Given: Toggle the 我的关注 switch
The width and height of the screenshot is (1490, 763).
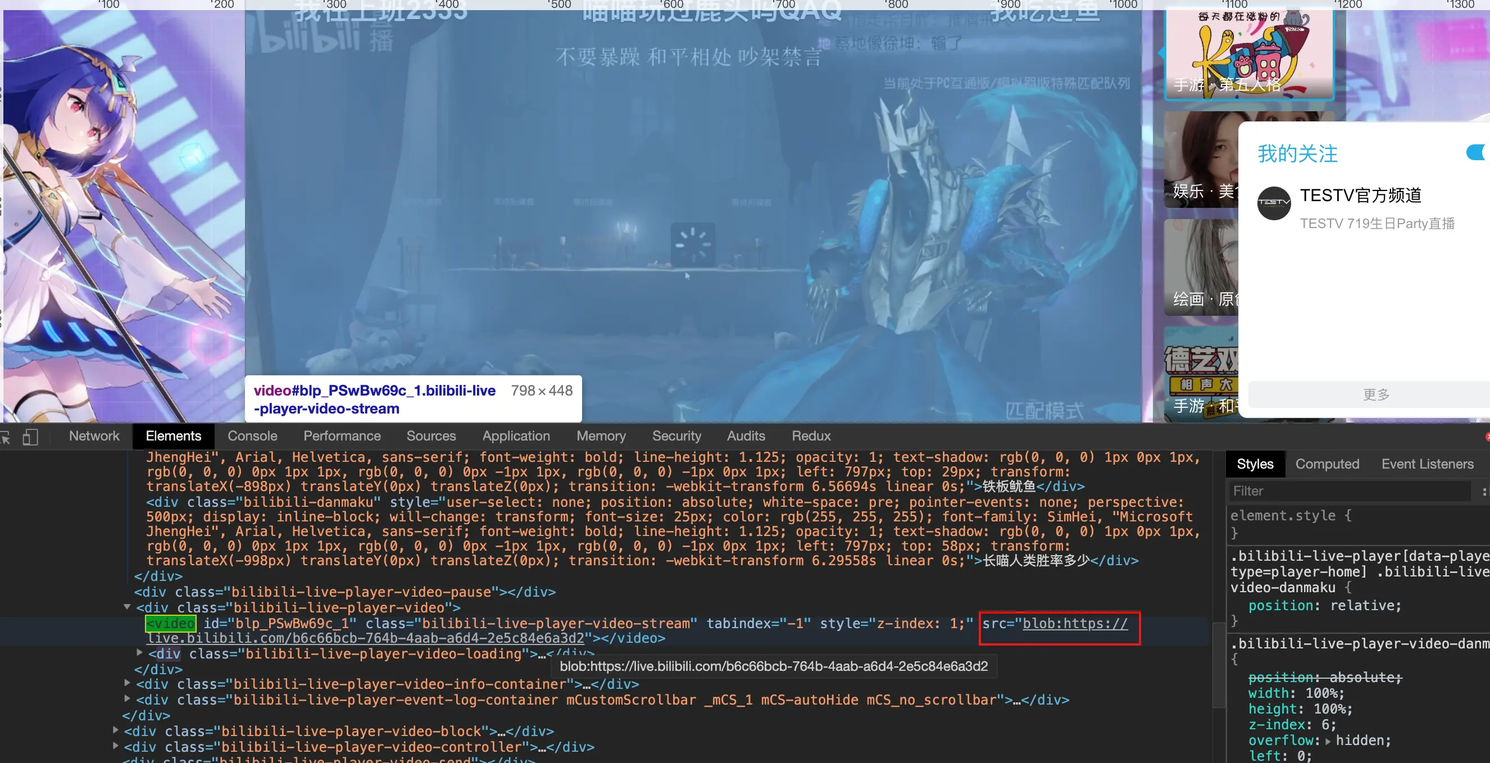Looking at the screenshot, I should (x=1477, y=153).
